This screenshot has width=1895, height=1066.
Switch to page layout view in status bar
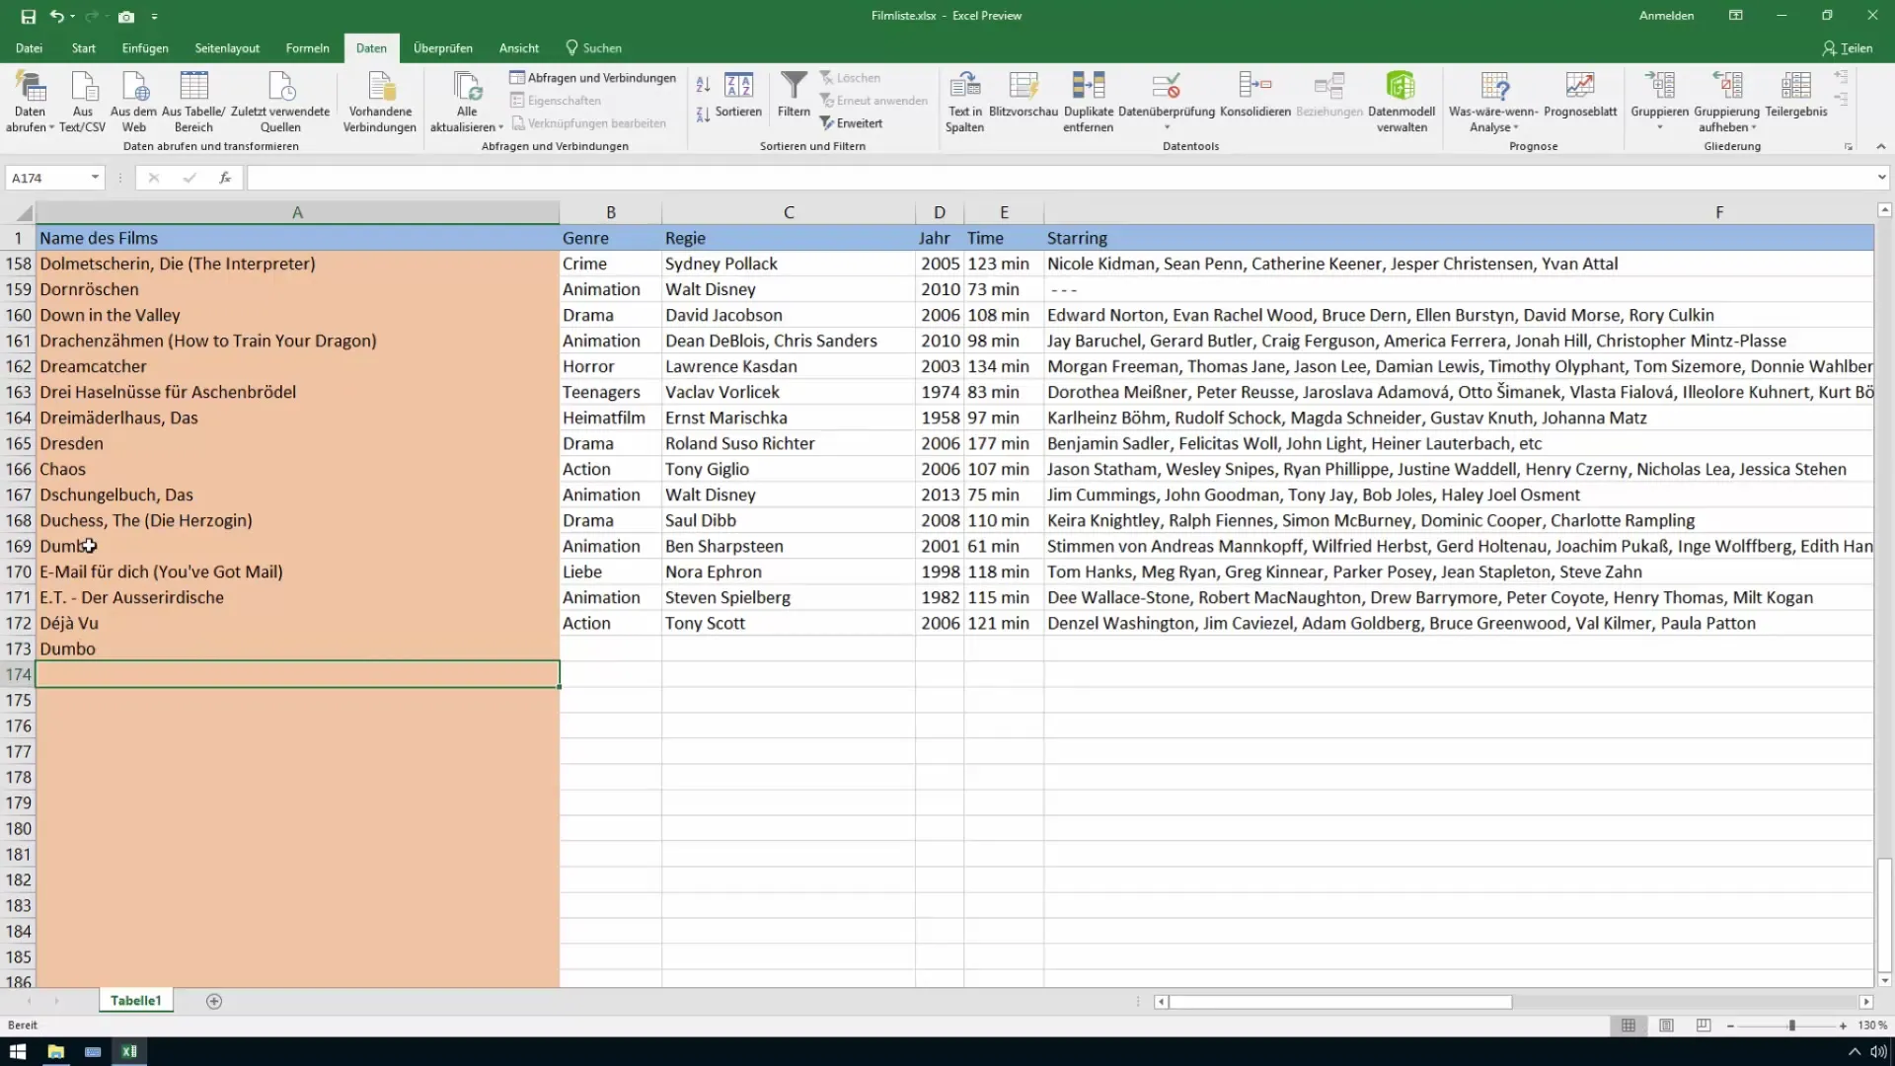[x=1666, y=1026]
